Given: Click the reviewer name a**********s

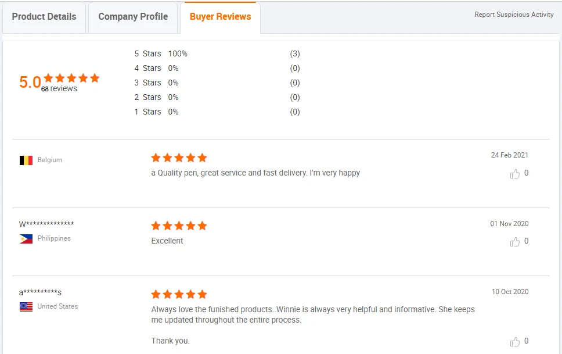Looking at the screenshot, I should point(41,292).
